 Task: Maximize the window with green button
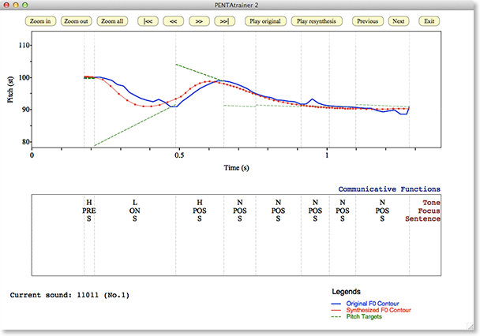(x=25, y=5)
